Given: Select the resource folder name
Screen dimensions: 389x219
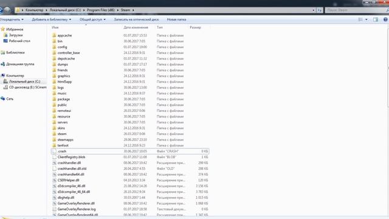Looking at the screenshot, I should pyautogui.click(x=64, y=116).
